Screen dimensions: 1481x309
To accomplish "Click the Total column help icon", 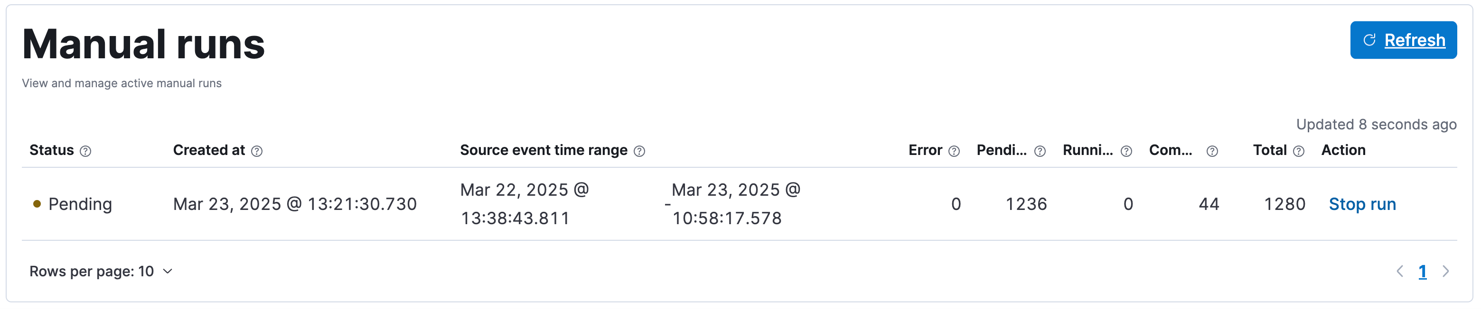I will click(x=1298, y=151).
